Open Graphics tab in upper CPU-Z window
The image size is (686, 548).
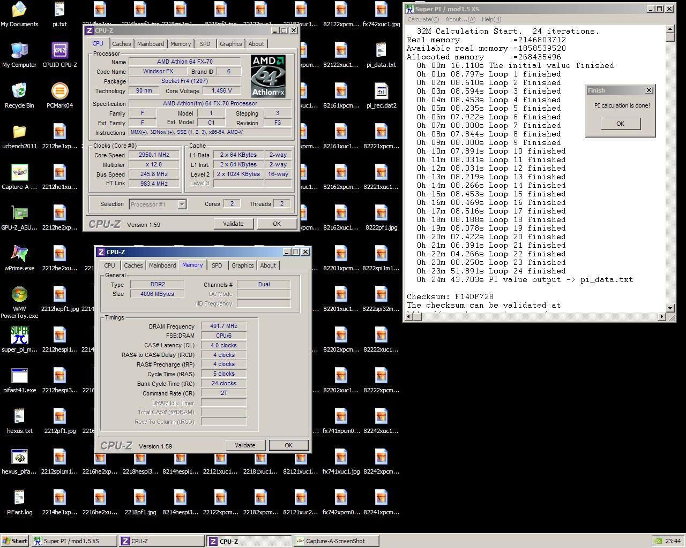click(x=231, y=44)
